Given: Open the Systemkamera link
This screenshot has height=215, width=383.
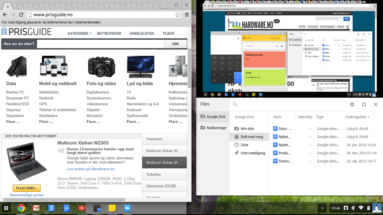Looking at the screenshot, I should [x=99, y=98].
